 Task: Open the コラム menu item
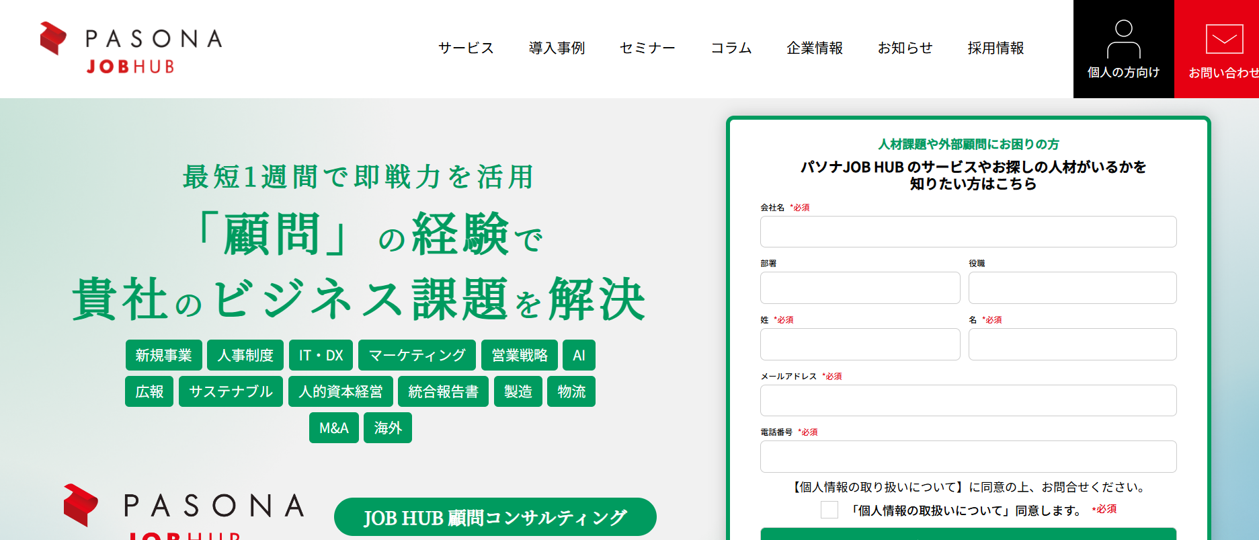coord(731,48)
